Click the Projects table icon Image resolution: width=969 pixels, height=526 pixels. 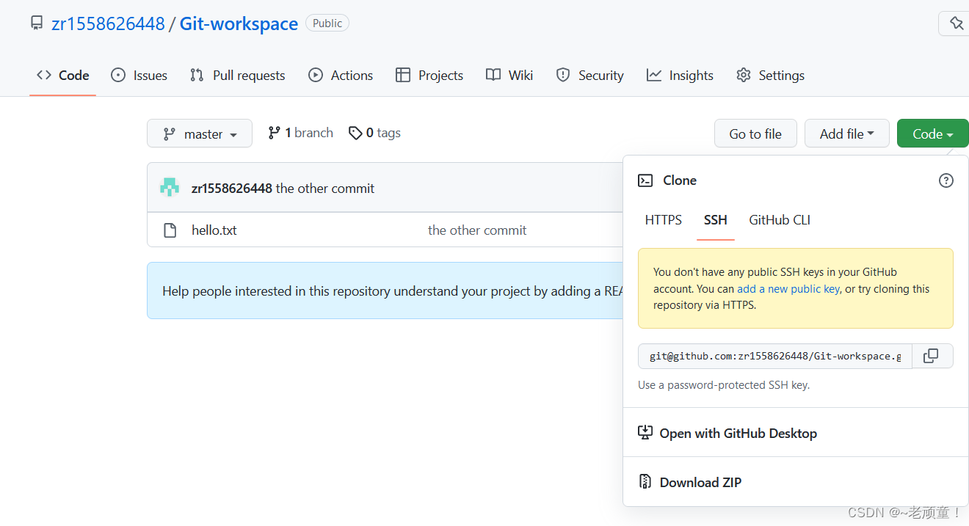[403, 75]
